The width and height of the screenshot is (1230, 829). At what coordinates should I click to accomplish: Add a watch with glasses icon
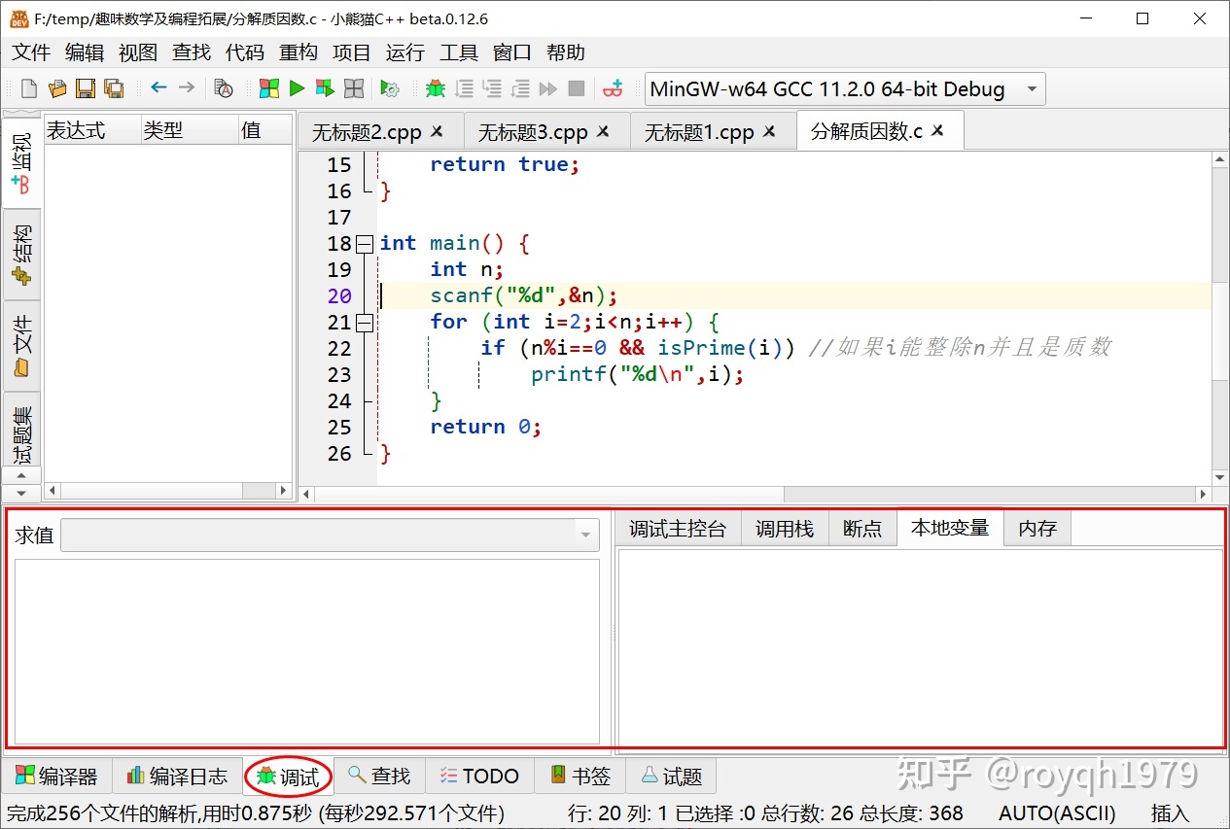[613, 88]
